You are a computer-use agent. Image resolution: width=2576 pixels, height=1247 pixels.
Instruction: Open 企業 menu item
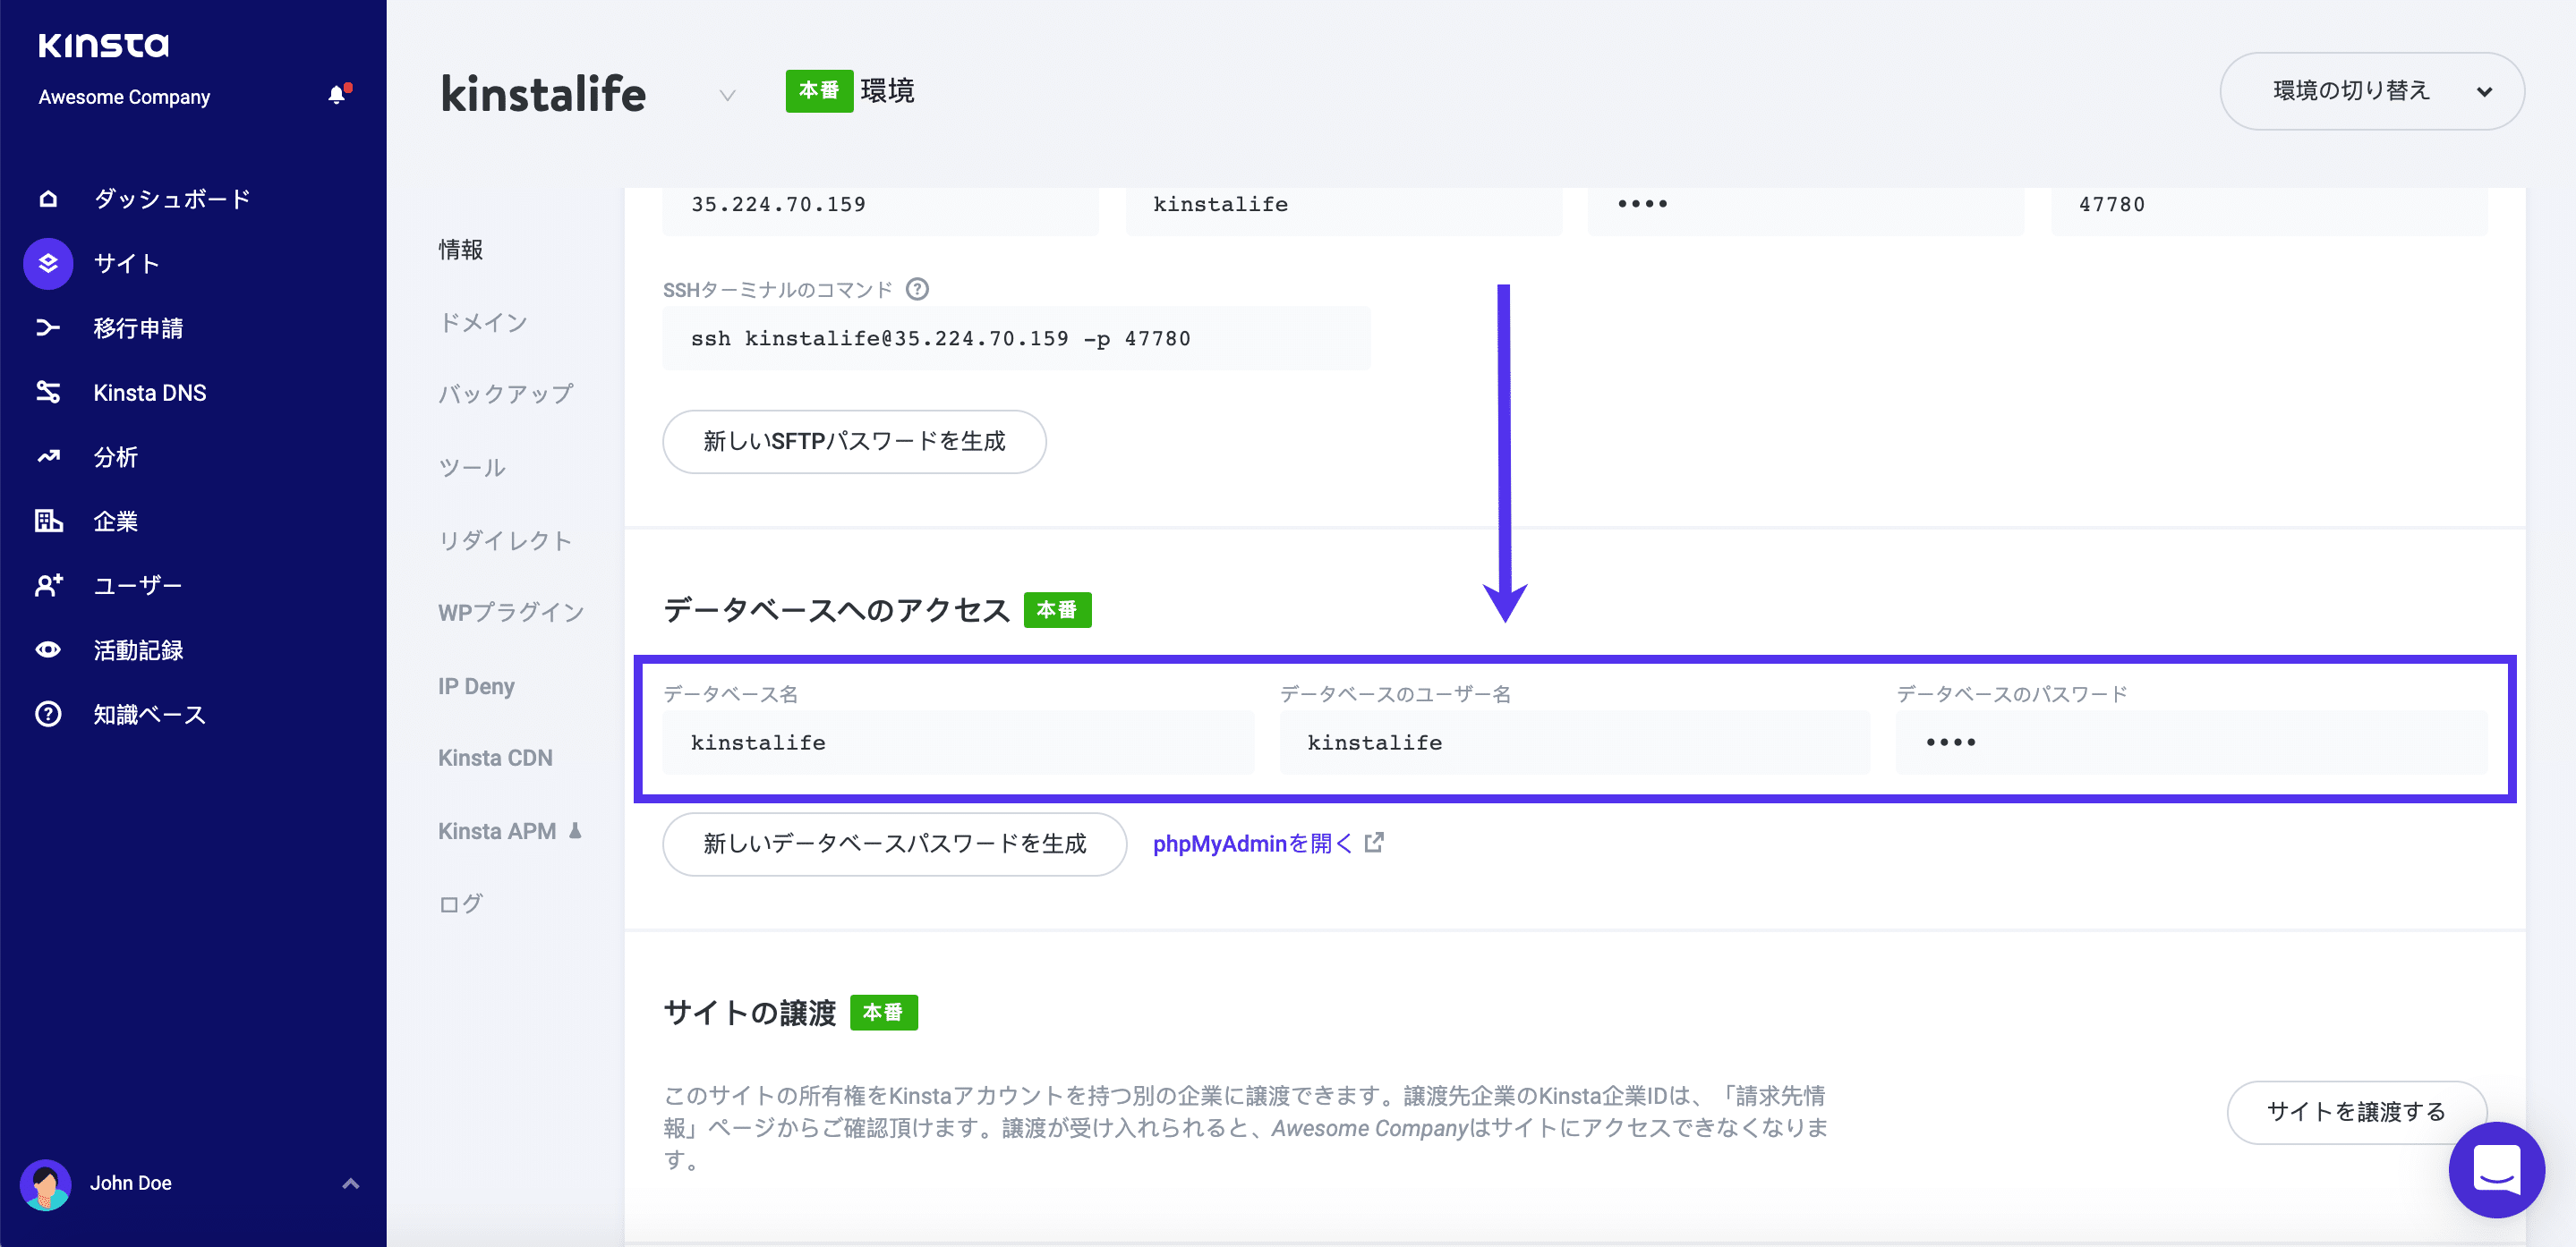(116, 521)
